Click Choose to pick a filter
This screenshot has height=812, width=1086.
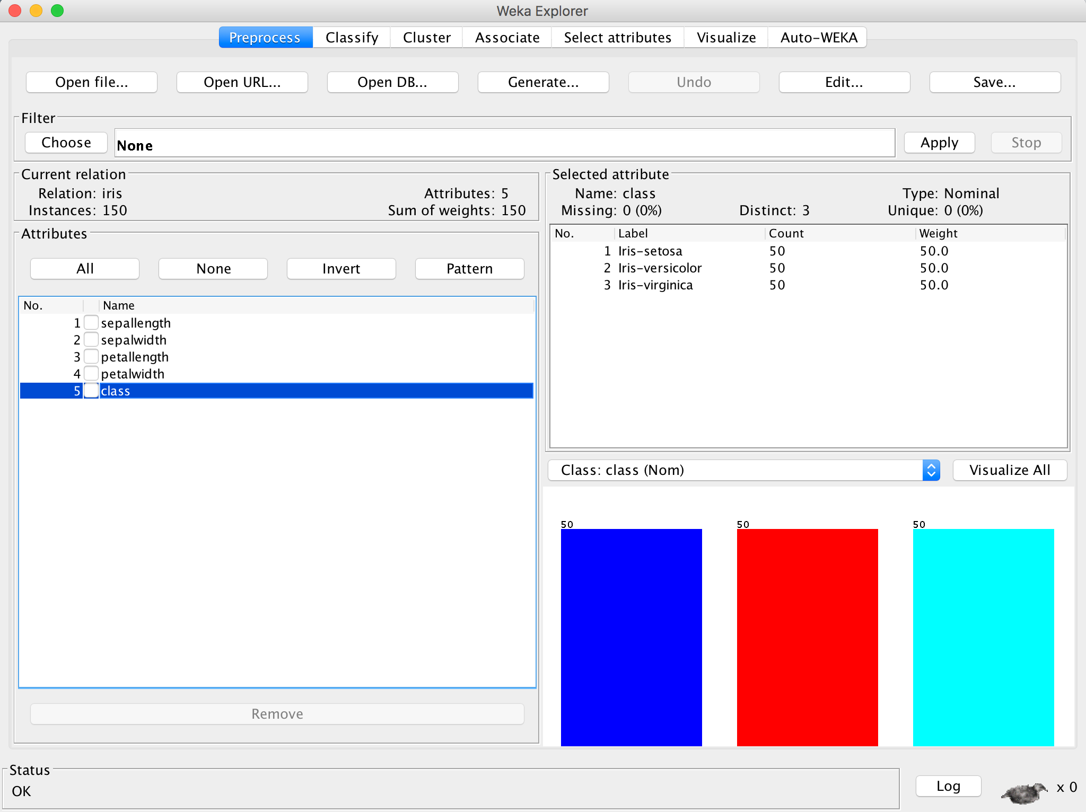tap(66, 143)
